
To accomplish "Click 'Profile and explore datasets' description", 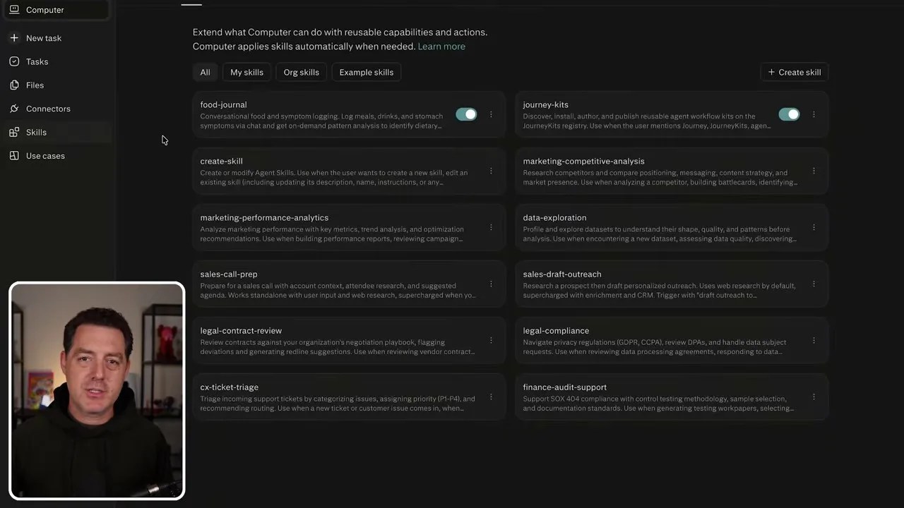I will pyautogui.click(x=660, y=234).
